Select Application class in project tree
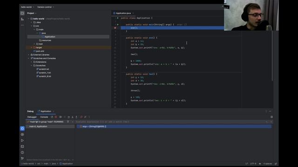 click(x=50, y=37)
